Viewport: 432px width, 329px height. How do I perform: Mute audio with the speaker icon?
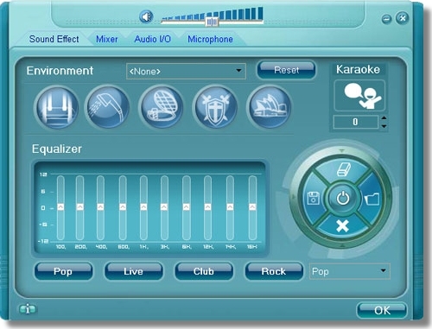[x=147, y=16]
